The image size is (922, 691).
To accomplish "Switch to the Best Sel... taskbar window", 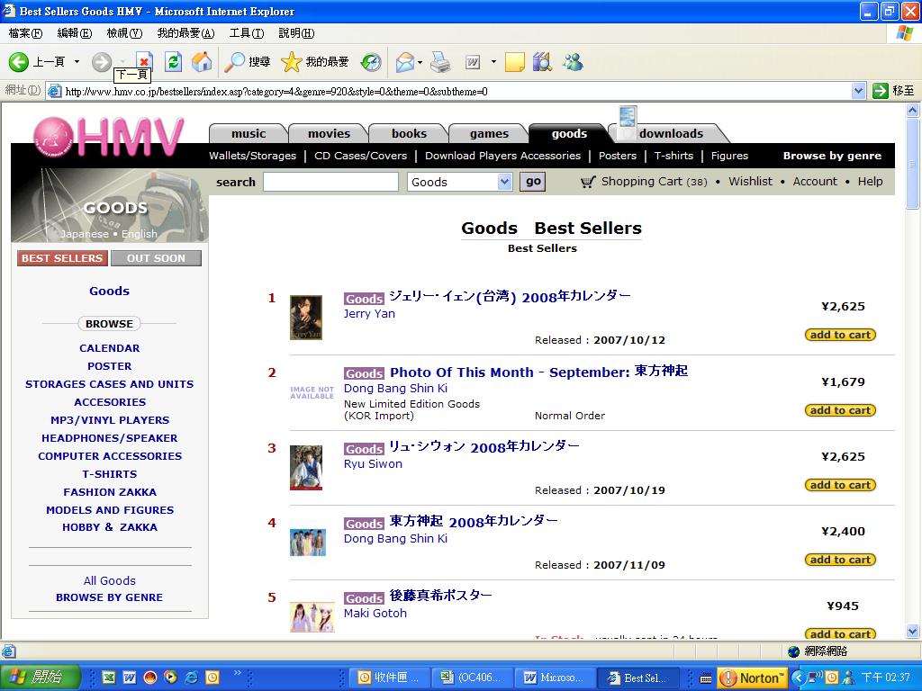I will coord(637,678).
